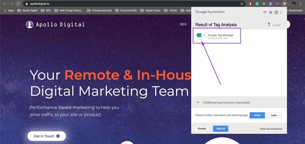Click the Disable button
This screenshot has height=144, width=305.
202,129
